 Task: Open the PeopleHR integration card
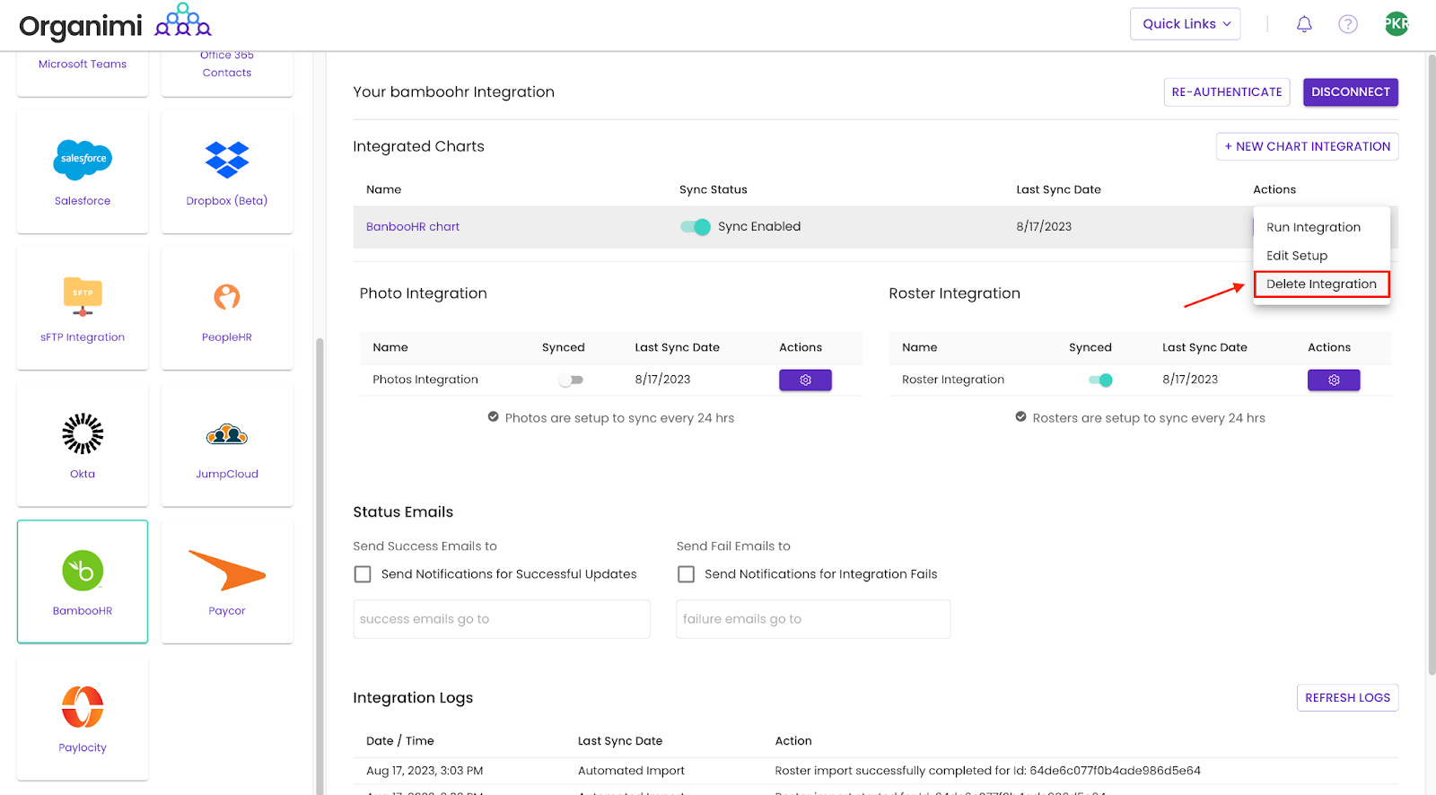(x=227, y=309)
